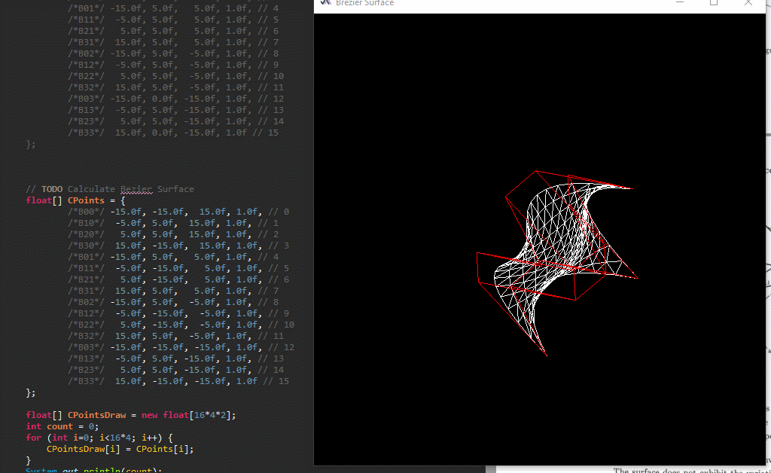Click the white Bezier mesh in the viewport
Image resolution: width=771 pixels, height=473 pixels.
[557, 249]
